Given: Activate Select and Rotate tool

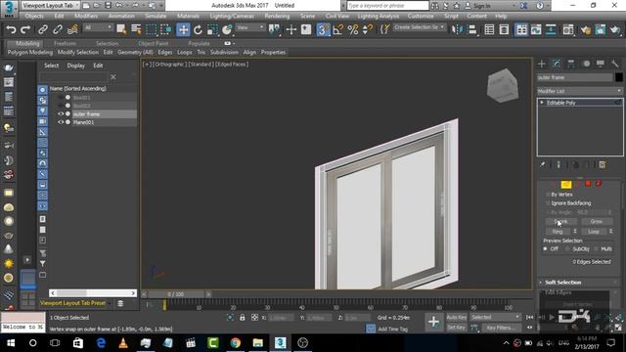Looking at the screenshot, I should [x=198, y=29].
